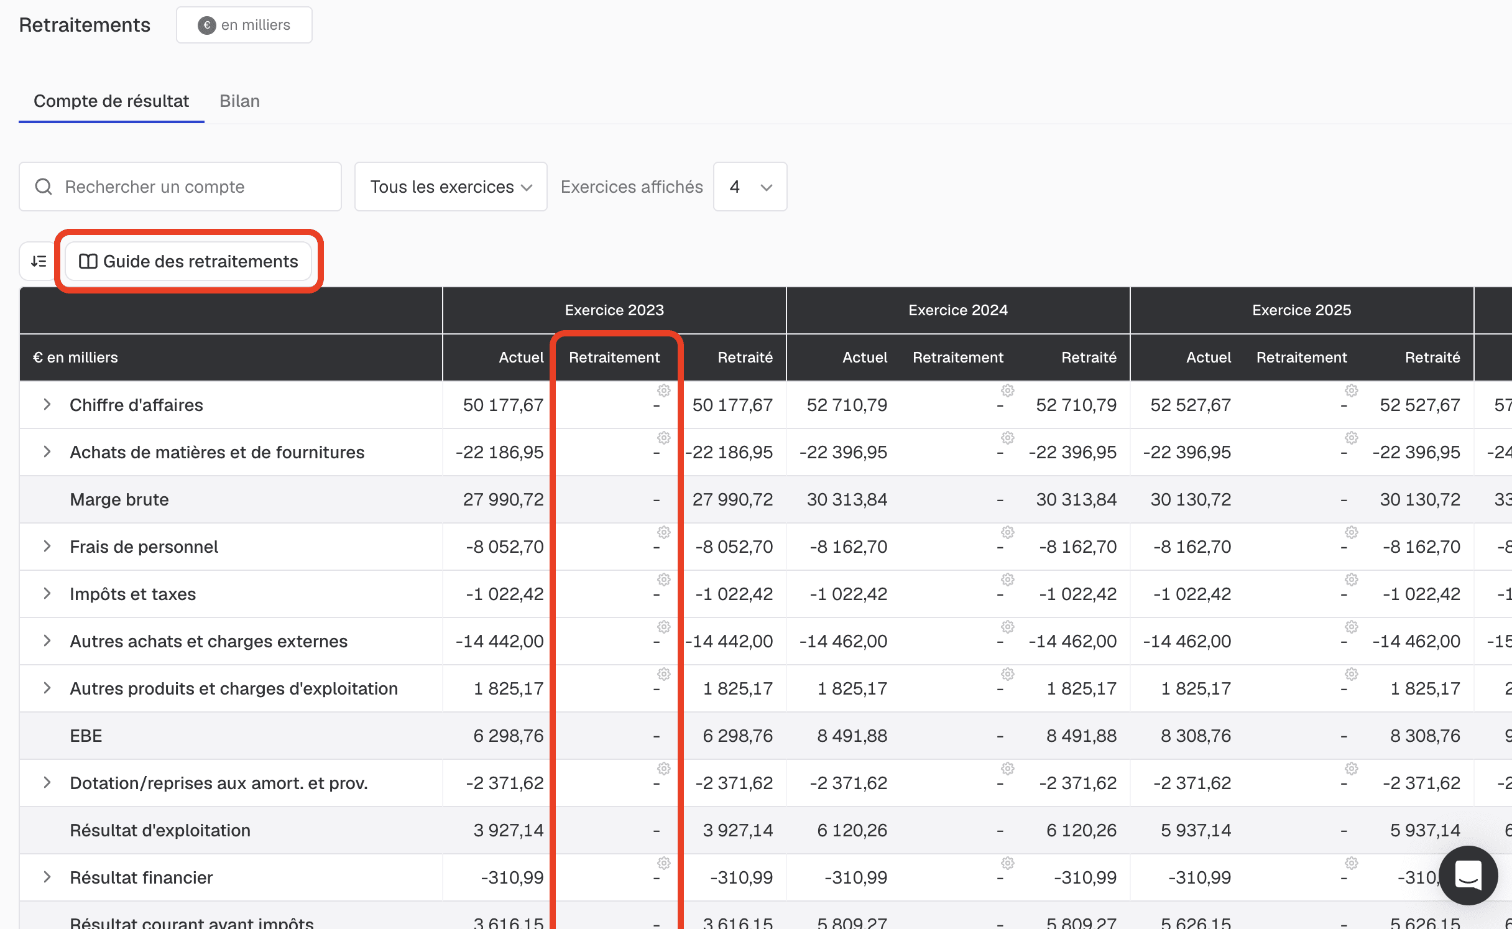Expand the Dotation/reprises aux amort. row
Image resolution: width=1512 pixels, height=929 pixels.
click(47, 783)
